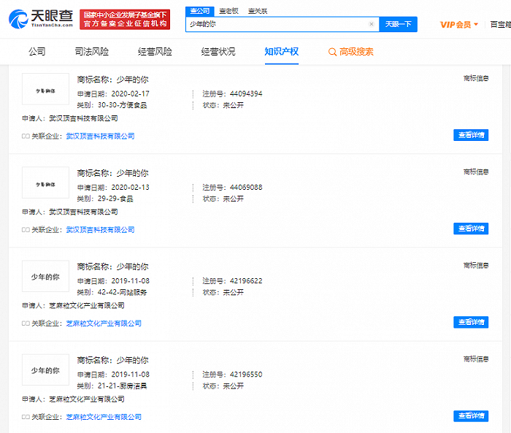
Task: Open 芝麻粒文化产业有限公司 link for trademark 42196622
Action: [104, 323]
